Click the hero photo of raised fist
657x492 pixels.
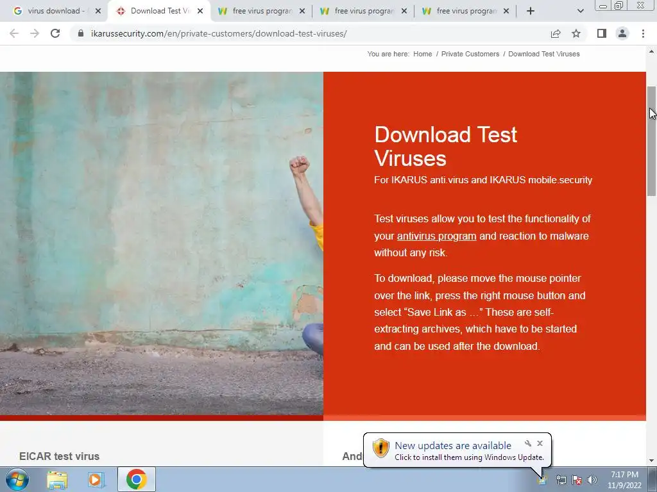[162, 243]
